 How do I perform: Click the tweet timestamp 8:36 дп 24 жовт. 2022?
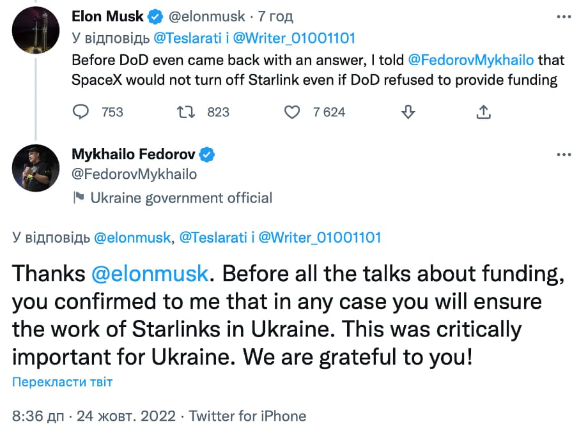coord(93,416)
